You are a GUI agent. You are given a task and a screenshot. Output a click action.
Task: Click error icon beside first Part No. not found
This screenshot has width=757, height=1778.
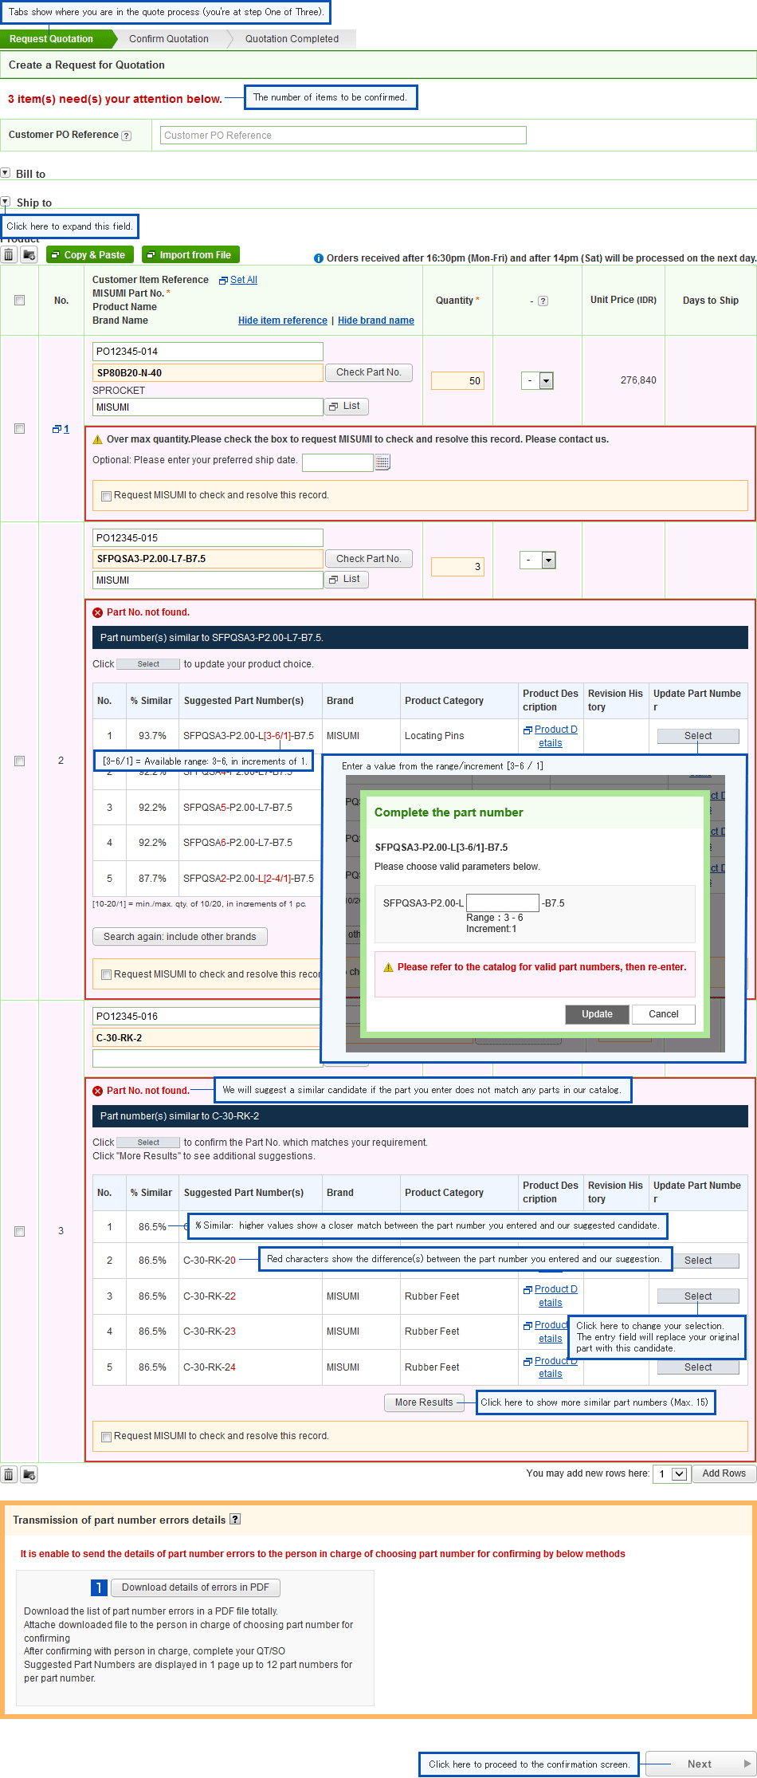98,612
